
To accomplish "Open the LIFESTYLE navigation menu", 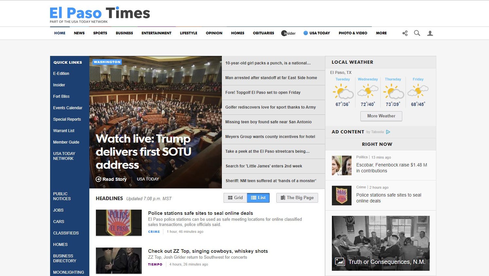I will pyautogui.click(x=189, y=33).
